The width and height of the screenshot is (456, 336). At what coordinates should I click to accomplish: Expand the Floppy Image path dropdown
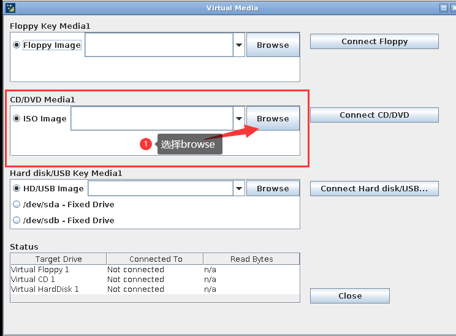[239, 45]
